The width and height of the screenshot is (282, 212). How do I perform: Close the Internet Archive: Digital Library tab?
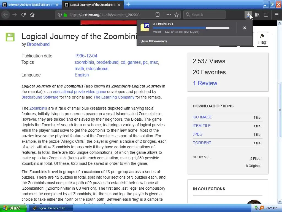click(57, 5)
